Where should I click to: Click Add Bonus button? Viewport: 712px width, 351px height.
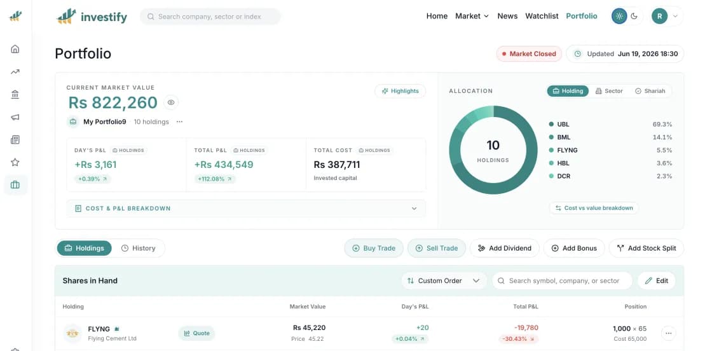[574, 248]
